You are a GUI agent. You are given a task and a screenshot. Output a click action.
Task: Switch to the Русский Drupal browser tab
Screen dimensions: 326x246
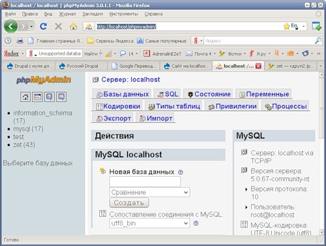coord(81,66)
